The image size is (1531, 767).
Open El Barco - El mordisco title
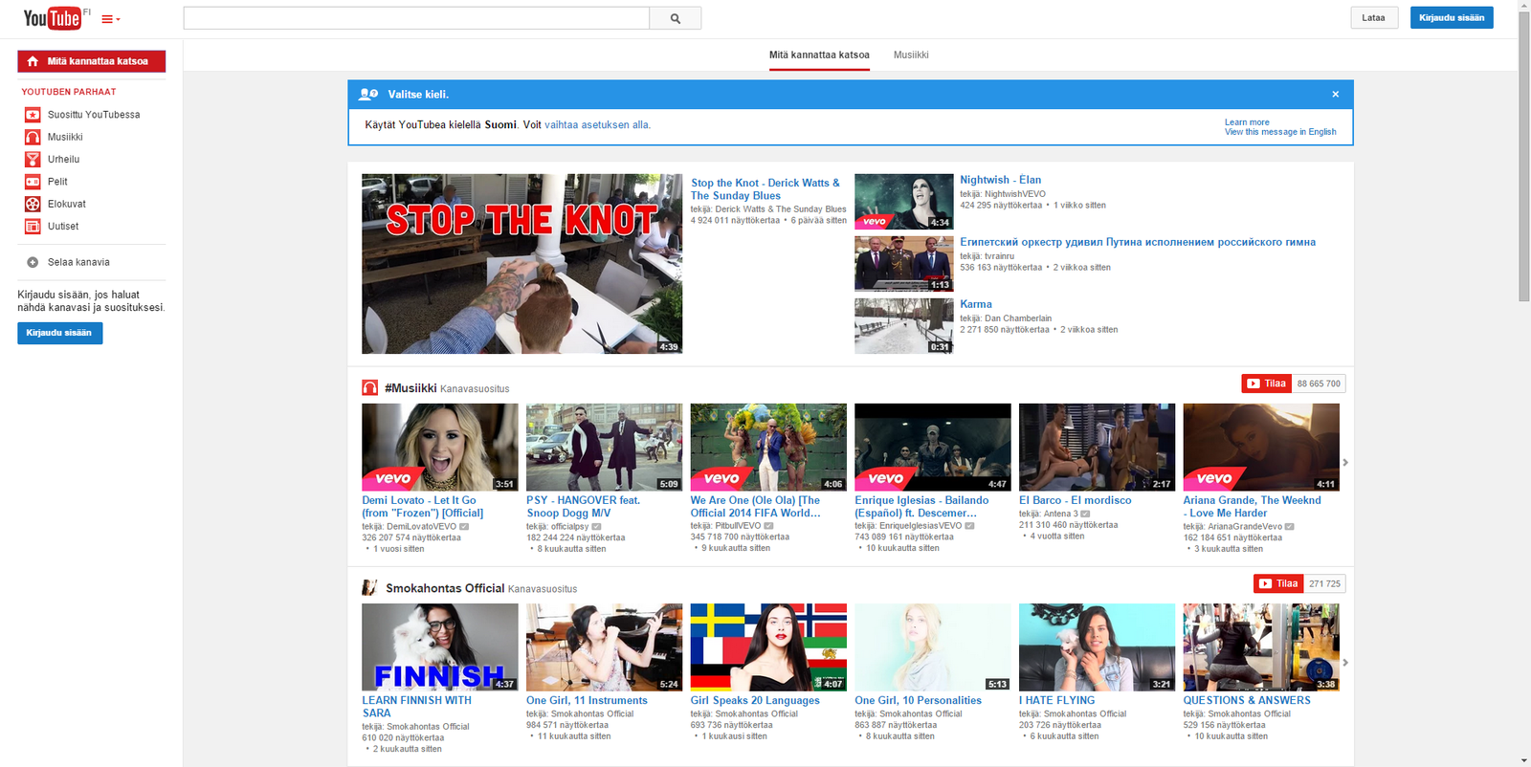pos(1075,500)
